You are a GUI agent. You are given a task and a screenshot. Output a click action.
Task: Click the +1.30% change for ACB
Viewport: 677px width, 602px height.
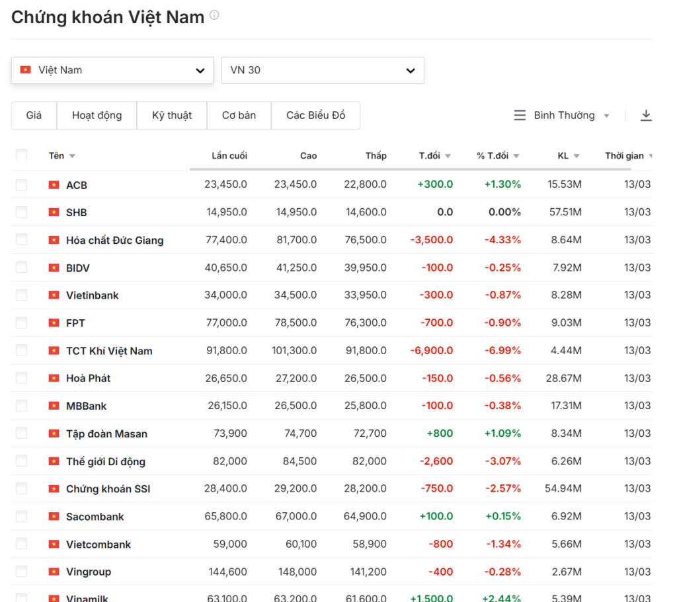502,184
